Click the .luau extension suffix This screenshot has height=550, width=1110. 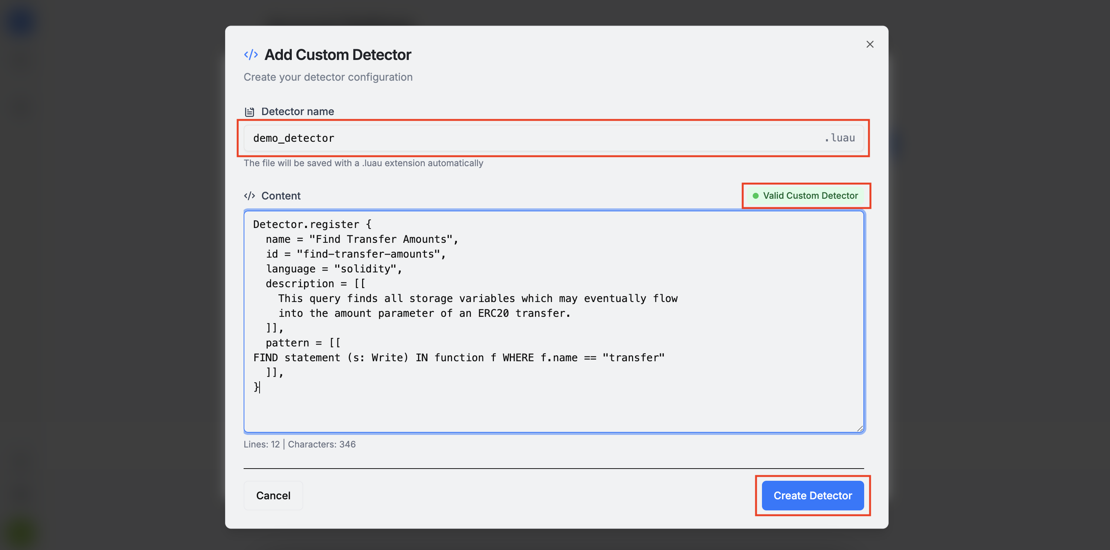pyautogui.click(x=839, y=138)
